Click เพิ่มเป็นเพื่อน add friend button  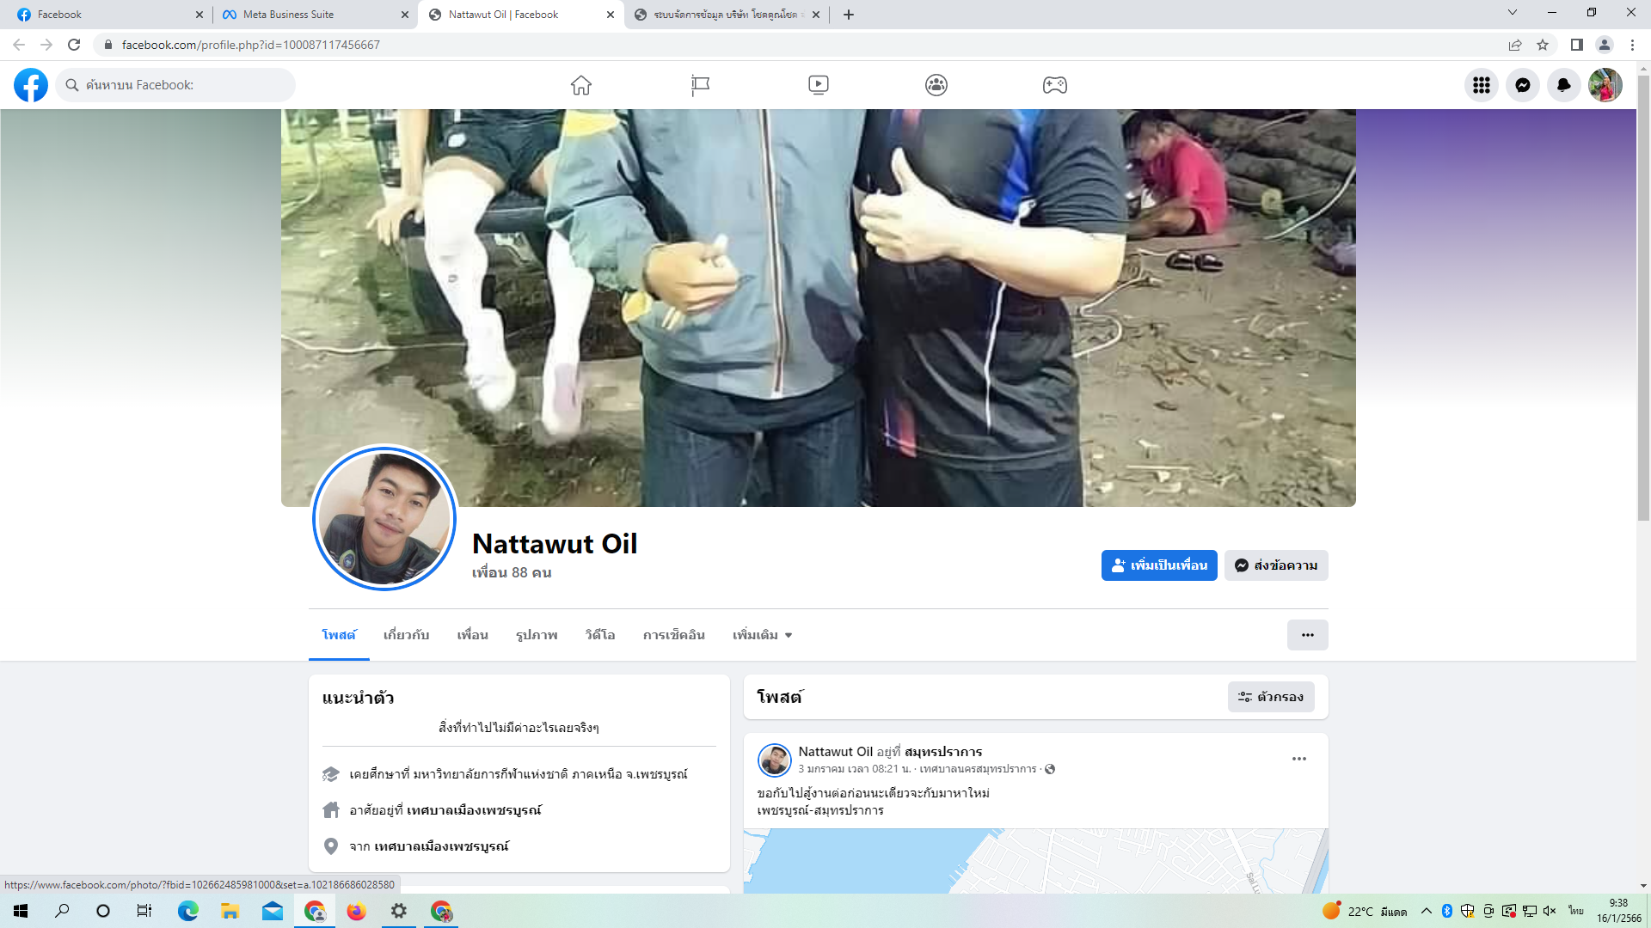1158,565
